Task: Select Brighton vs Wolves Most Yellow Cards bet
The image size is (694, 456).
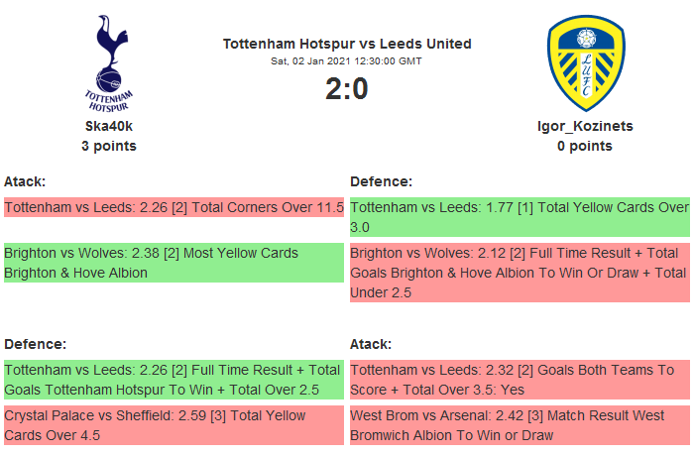Action: 173,263
